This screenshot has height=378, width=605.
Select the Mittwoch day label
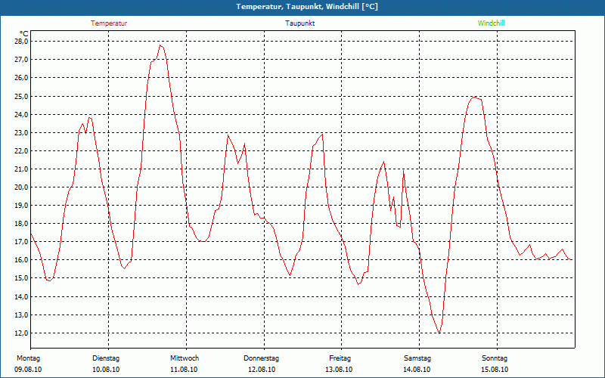point(185,358)
